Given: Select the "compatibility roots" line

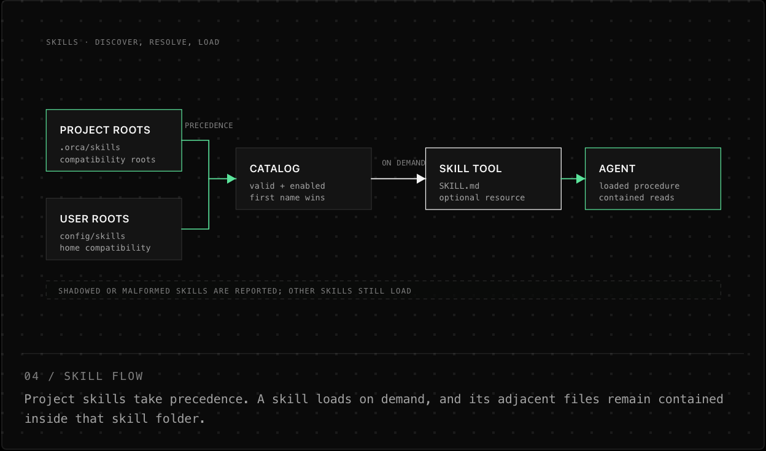Looking at the screenshot, I should coord(108,160).
